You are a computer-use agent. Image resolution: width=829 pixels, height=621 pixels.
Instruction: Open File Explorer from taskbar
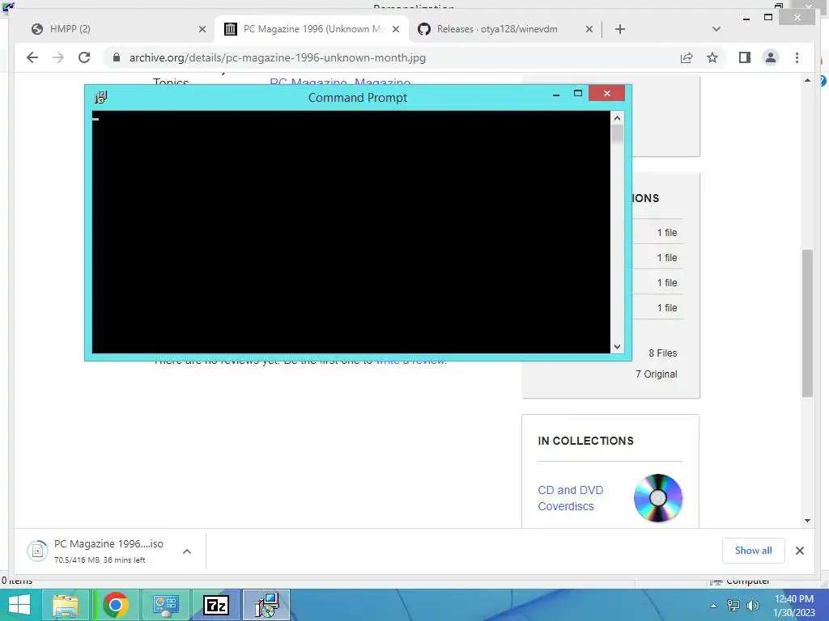[65, 605]
